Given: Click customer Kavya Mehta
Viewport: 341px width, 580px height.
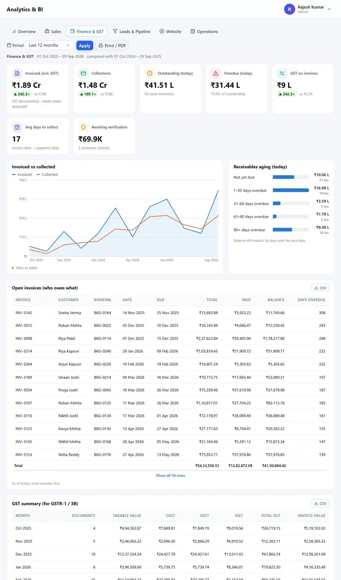Looking at the screenshot, I should [x=70, y=428].
